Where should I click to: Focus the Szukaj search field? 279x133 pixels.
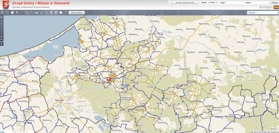pyautogui.click(x=263, y=13)
